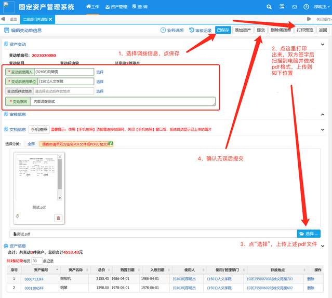Click the 业务说明 info icon
The width and height of the screenshot is (332, 298).
[x=163, y=30]
